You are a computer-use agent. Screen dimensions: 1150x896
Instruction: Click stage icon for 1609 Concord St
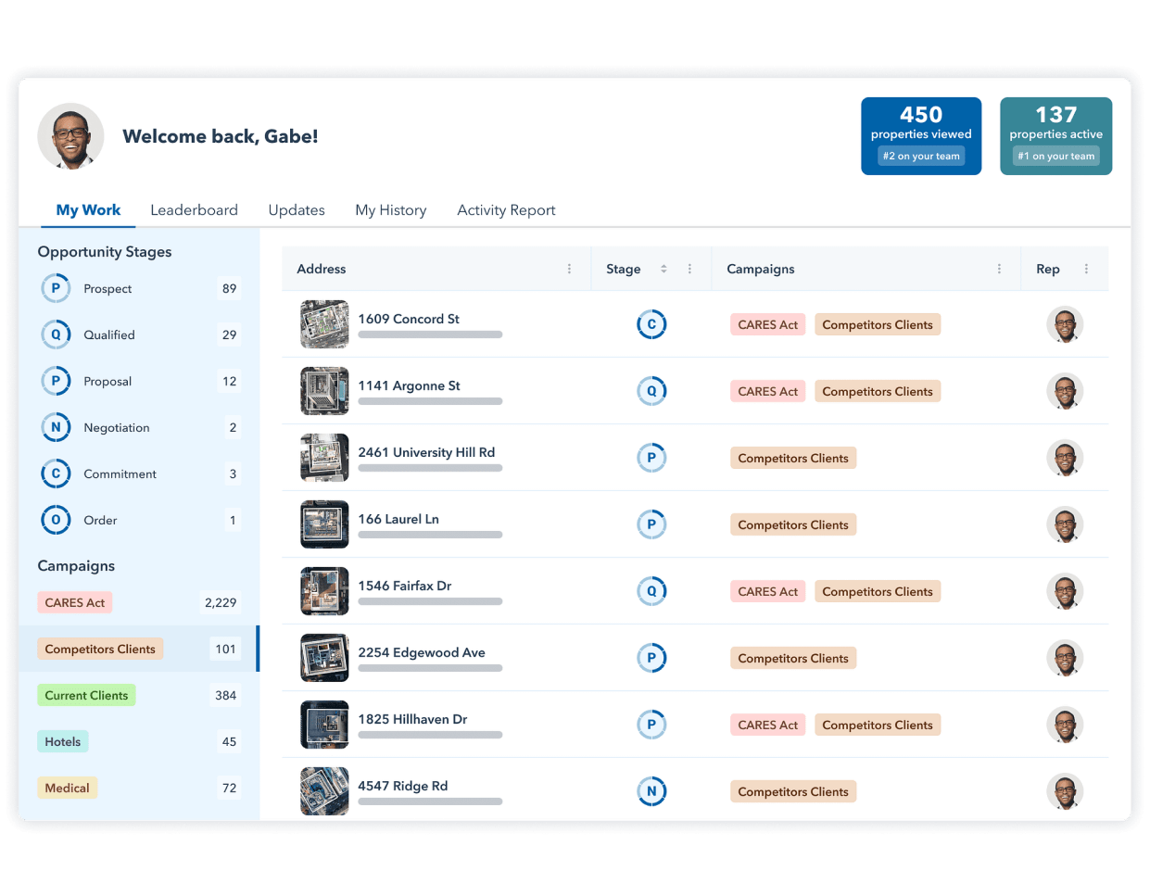coord(651,324)
